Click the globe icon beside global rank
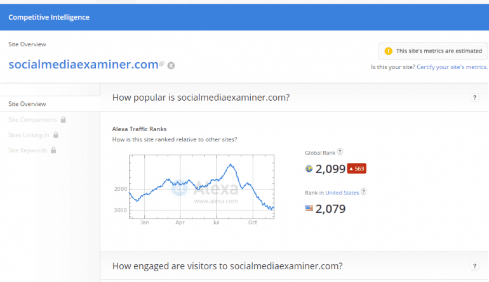 (309, 169)
